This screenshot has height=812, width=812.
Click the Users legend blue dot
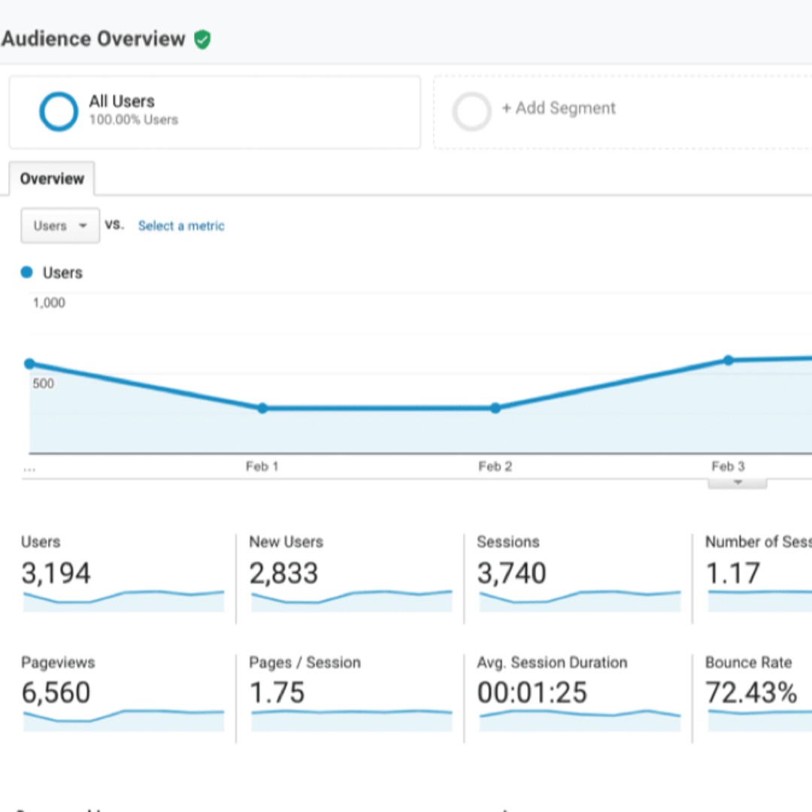[26, 272]
